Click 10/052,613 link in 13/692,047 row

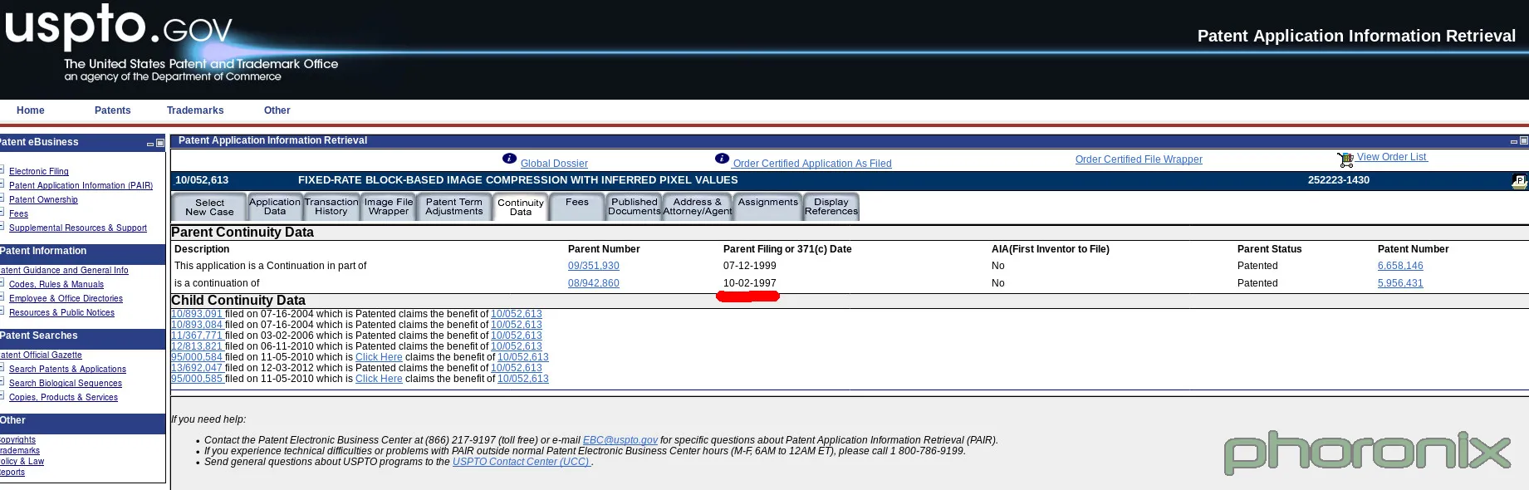tap(517, 368)
